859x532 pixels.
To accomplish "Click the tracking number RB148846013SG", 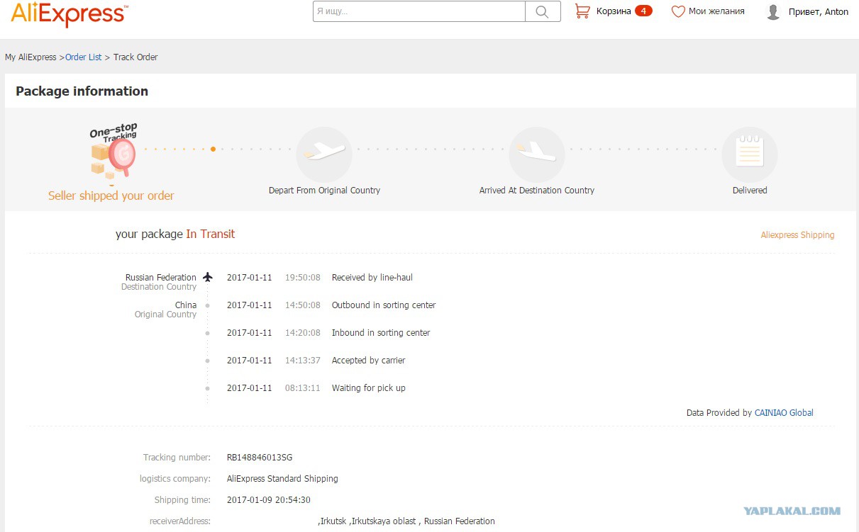I will pos(260,458).
